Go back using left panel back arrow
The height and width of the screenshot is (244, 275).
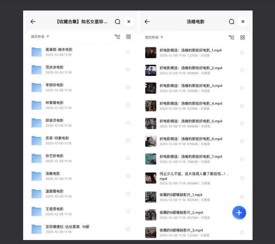point(33,22)
